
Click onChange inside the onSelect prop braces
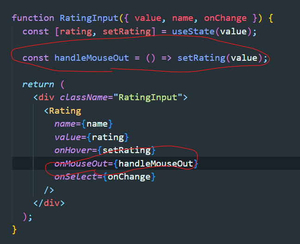129,177
